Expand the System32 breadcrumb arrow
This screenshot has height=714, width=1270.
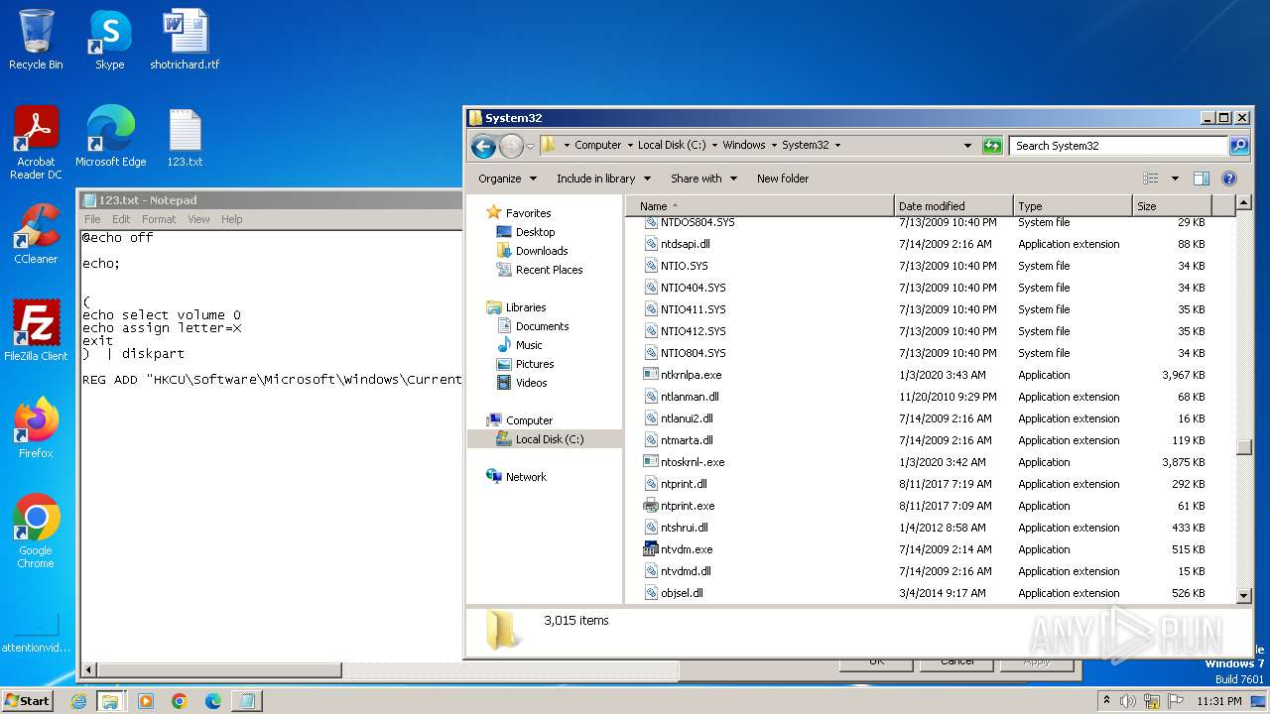click(x=837, y=145)
